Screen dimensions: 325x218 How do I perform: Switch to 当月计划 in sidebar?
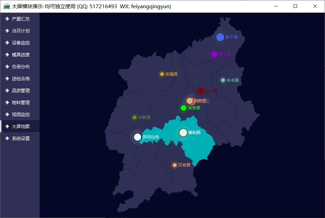pos(20,31)
